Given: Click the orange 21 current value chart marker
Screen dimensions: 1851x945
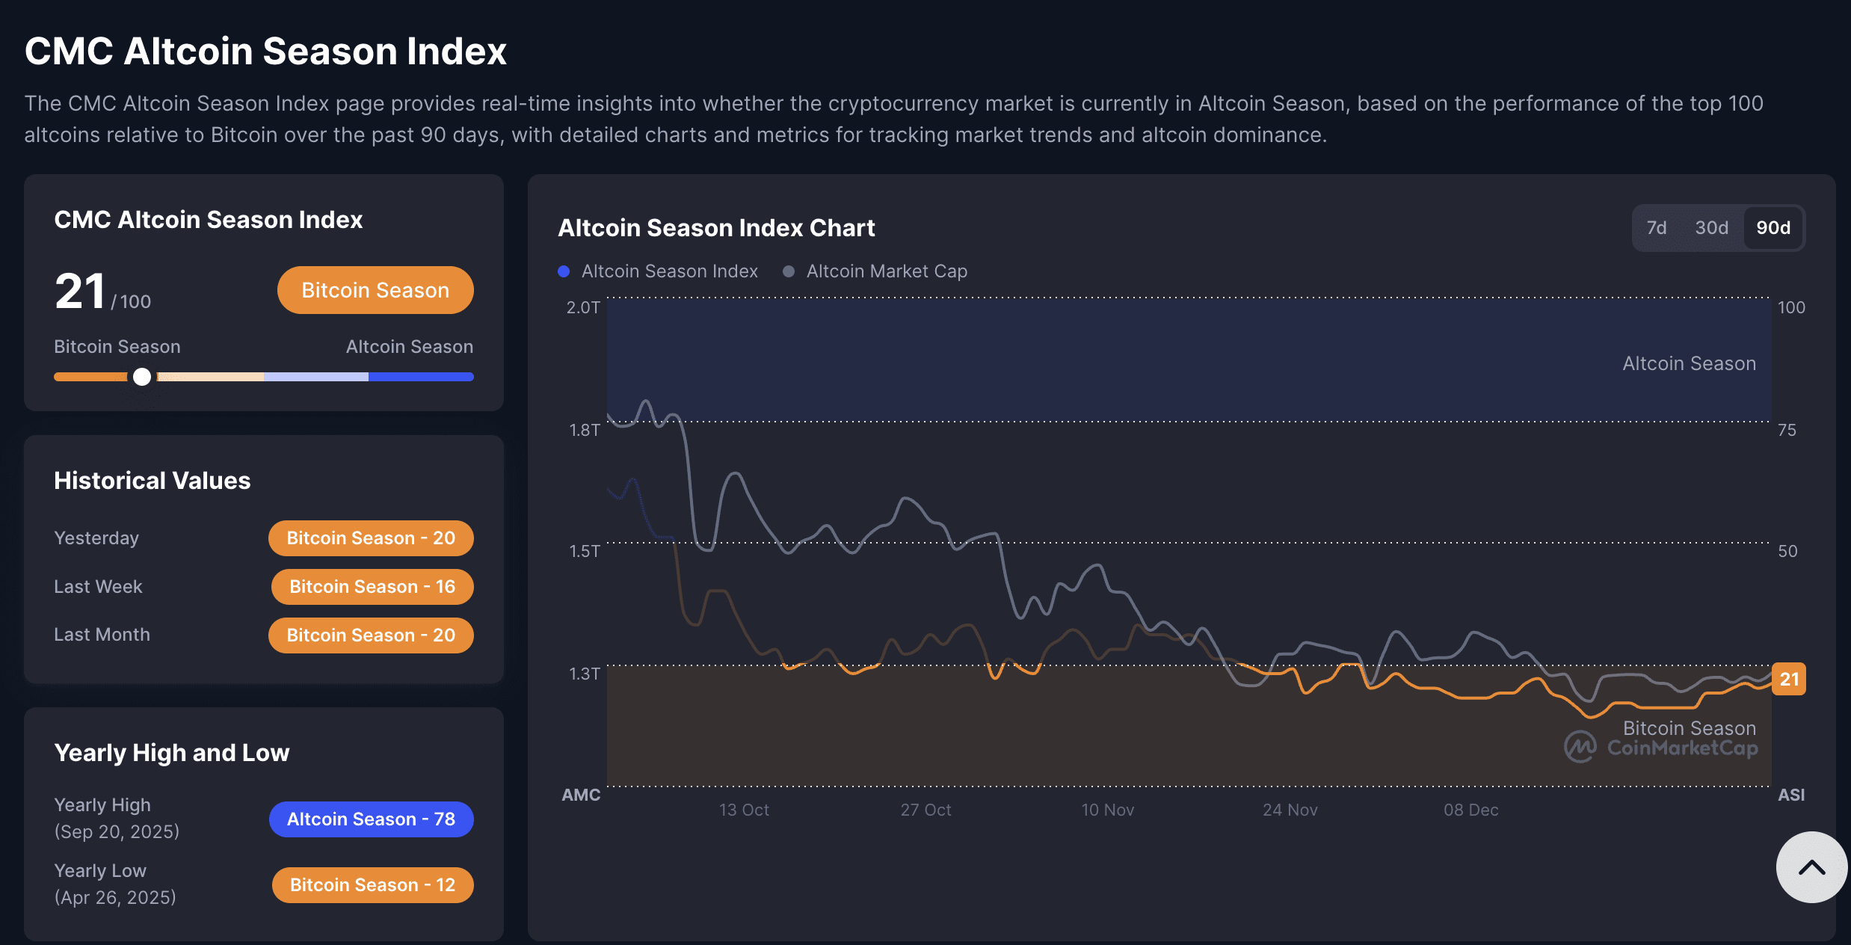Looking at the screenshot, I should click(1788, 679).
